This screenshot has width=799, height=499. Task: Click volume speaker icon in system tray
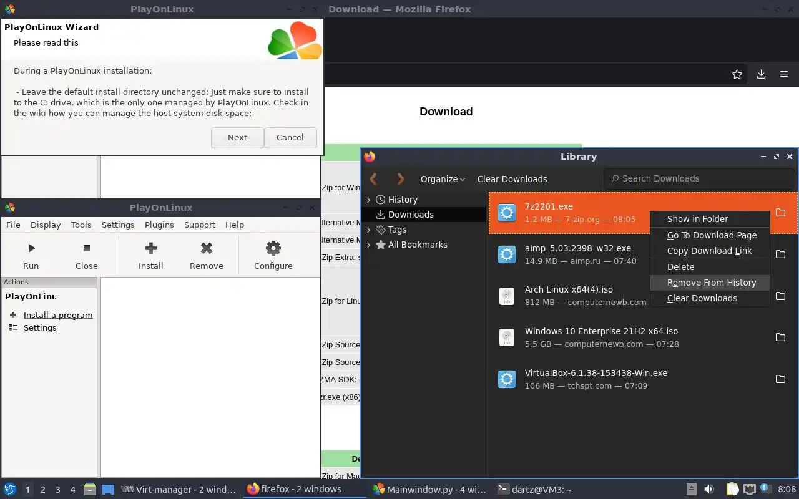click(x=709, y=489)
